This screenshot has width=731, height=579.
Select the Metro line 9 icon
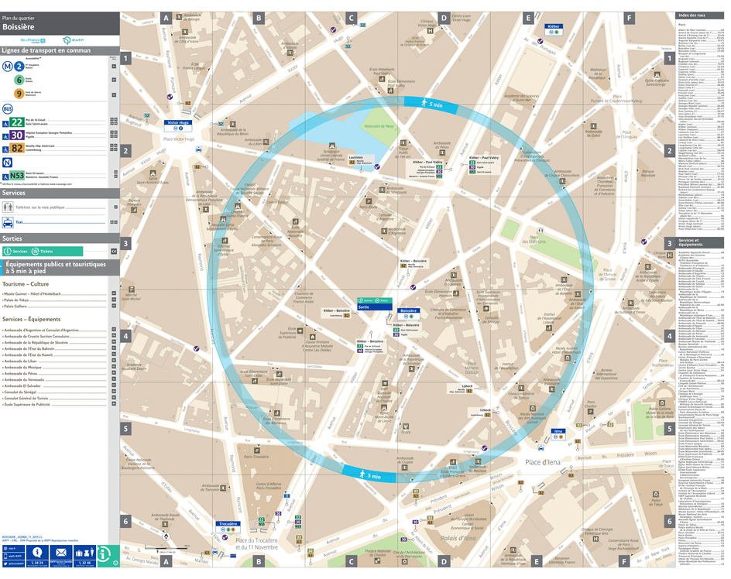tap(19, 93)
